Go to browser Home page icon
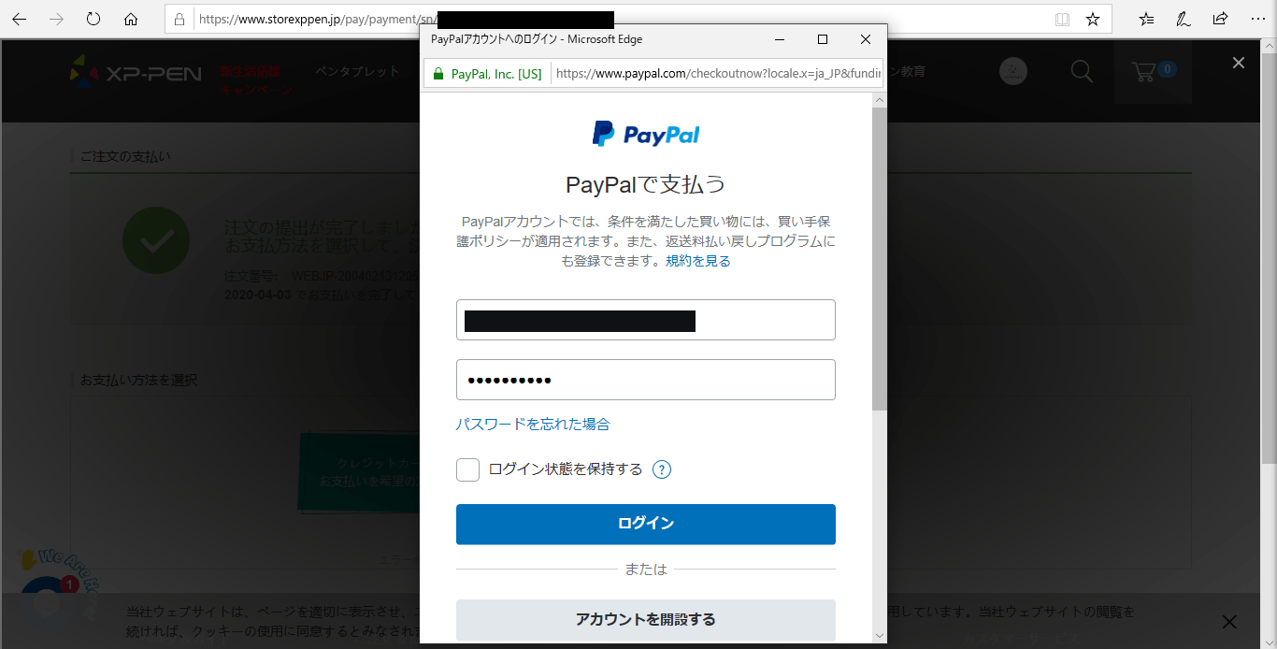 tap(131, 19)
